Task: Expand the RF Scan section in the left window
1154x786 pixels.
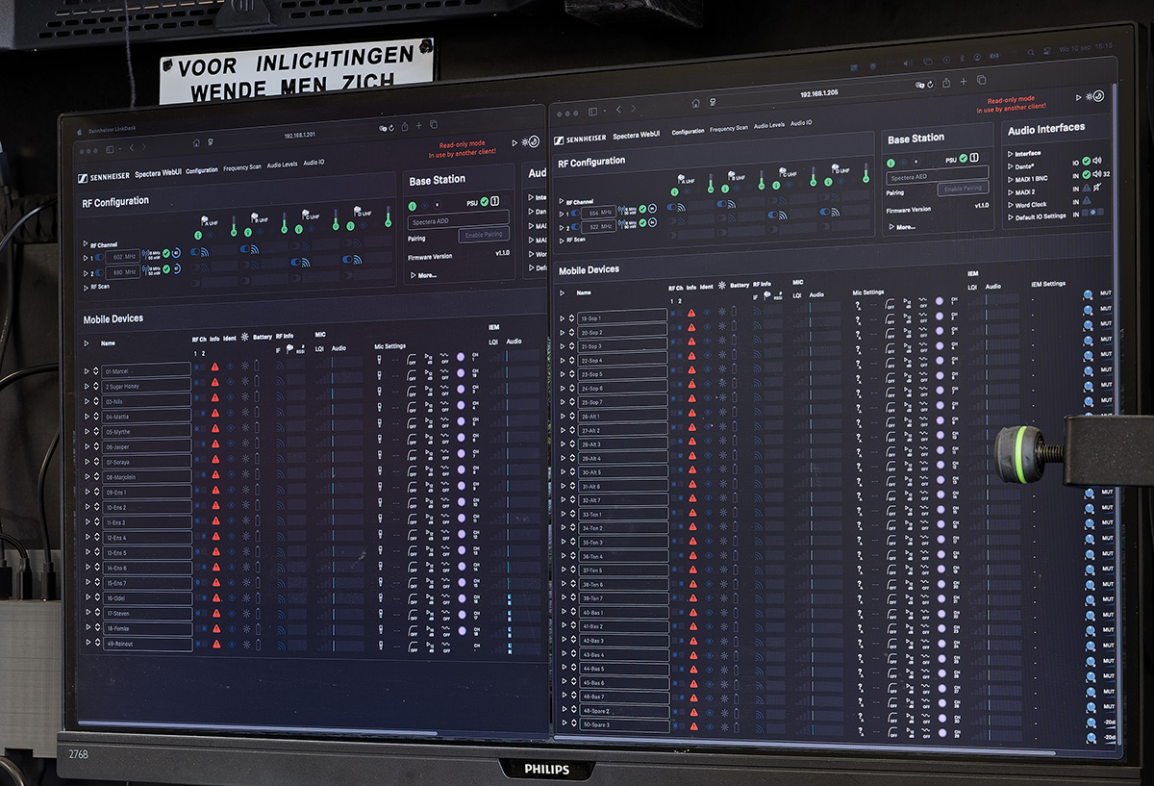Action: click(x=86, y=287)
